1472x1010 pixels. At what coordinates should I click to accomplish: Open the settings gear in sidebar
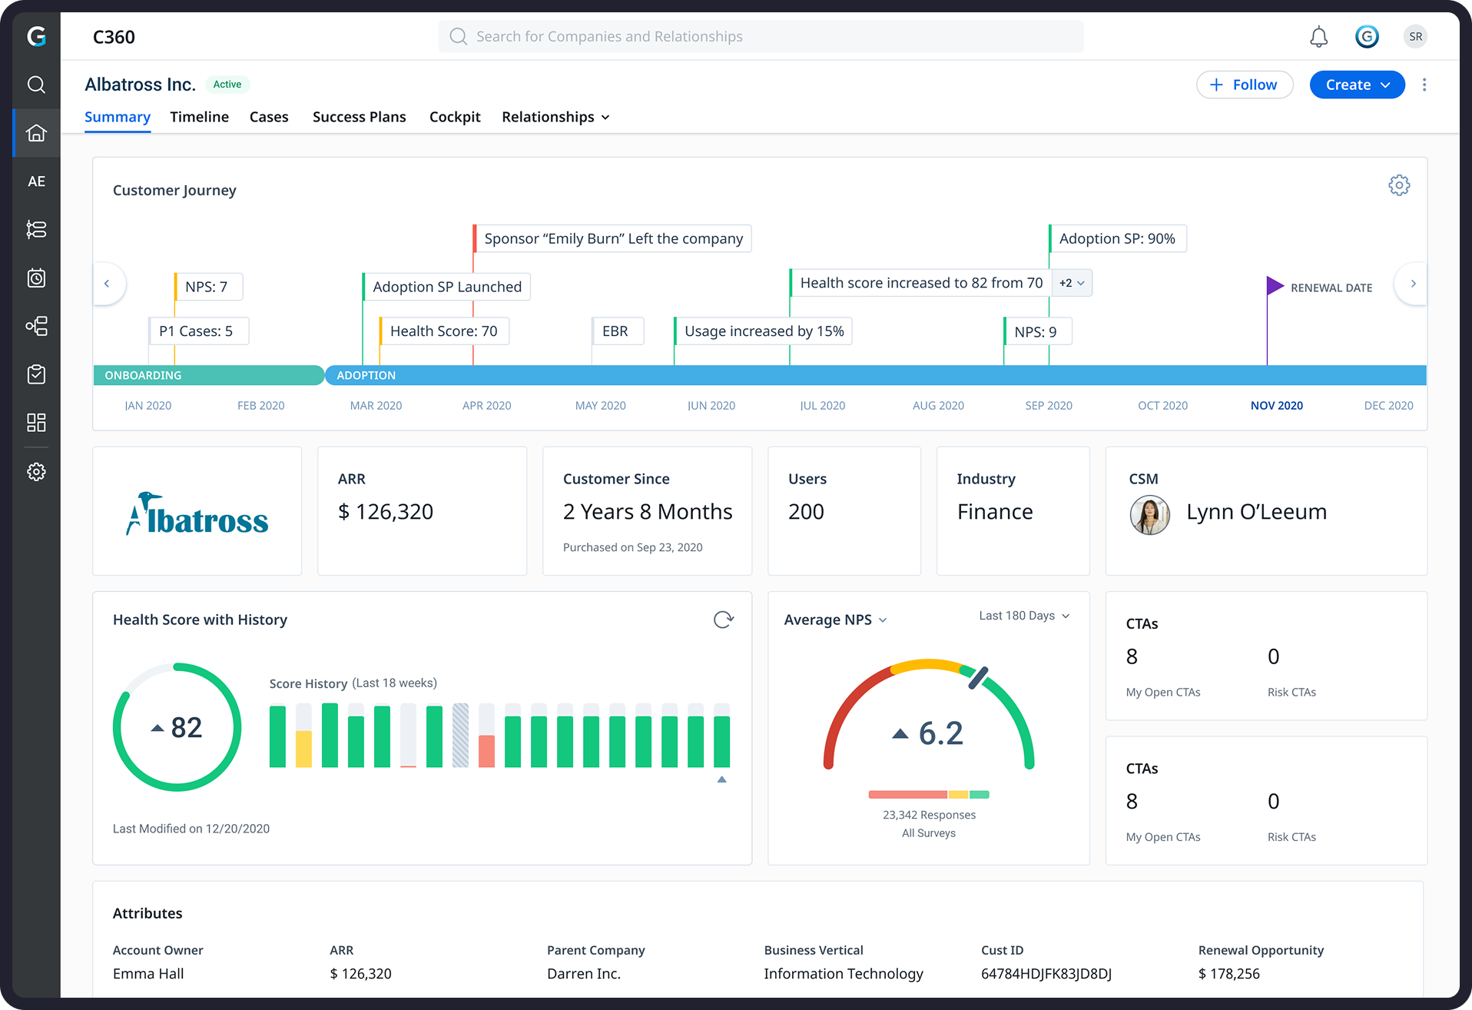(x=36, y=471)
